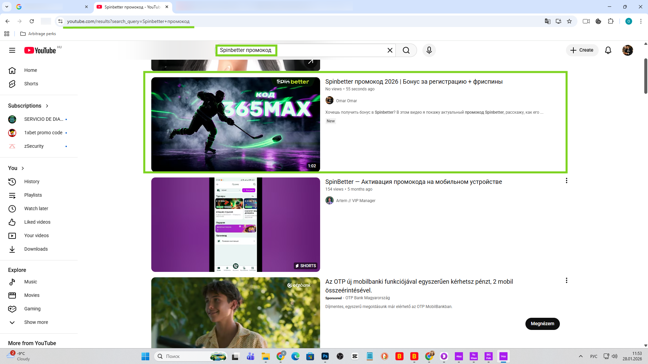The image size is (648, 364).
Task: Click the magnifier search button
Action: pyautogui.click(x=406, y=50)
